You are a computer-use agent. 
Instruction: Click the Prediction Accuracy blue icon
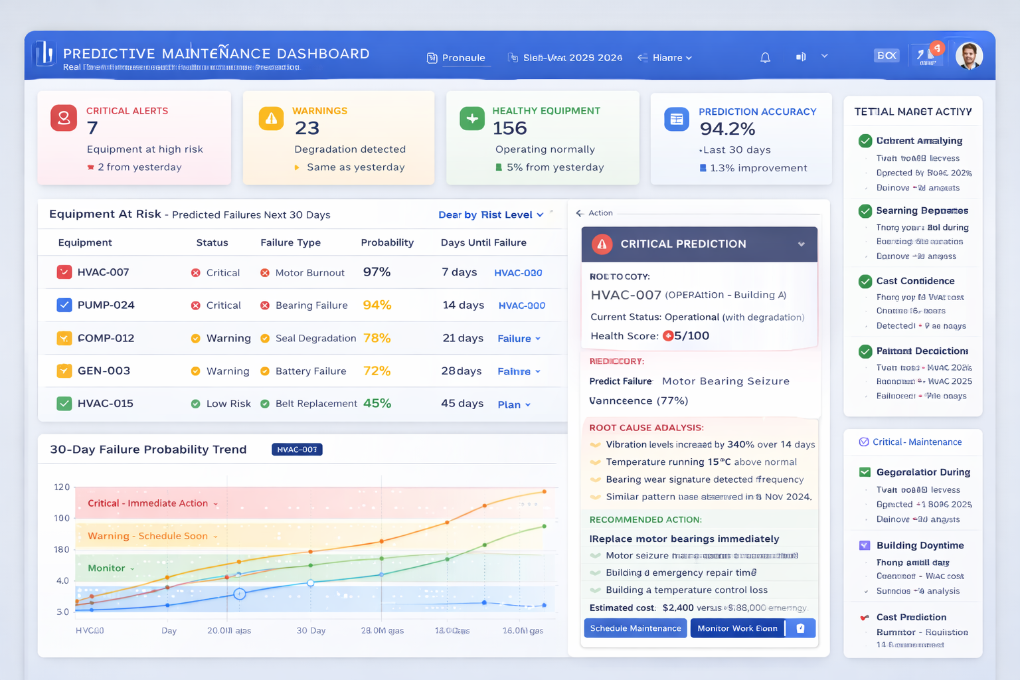(x=677, y=120)
